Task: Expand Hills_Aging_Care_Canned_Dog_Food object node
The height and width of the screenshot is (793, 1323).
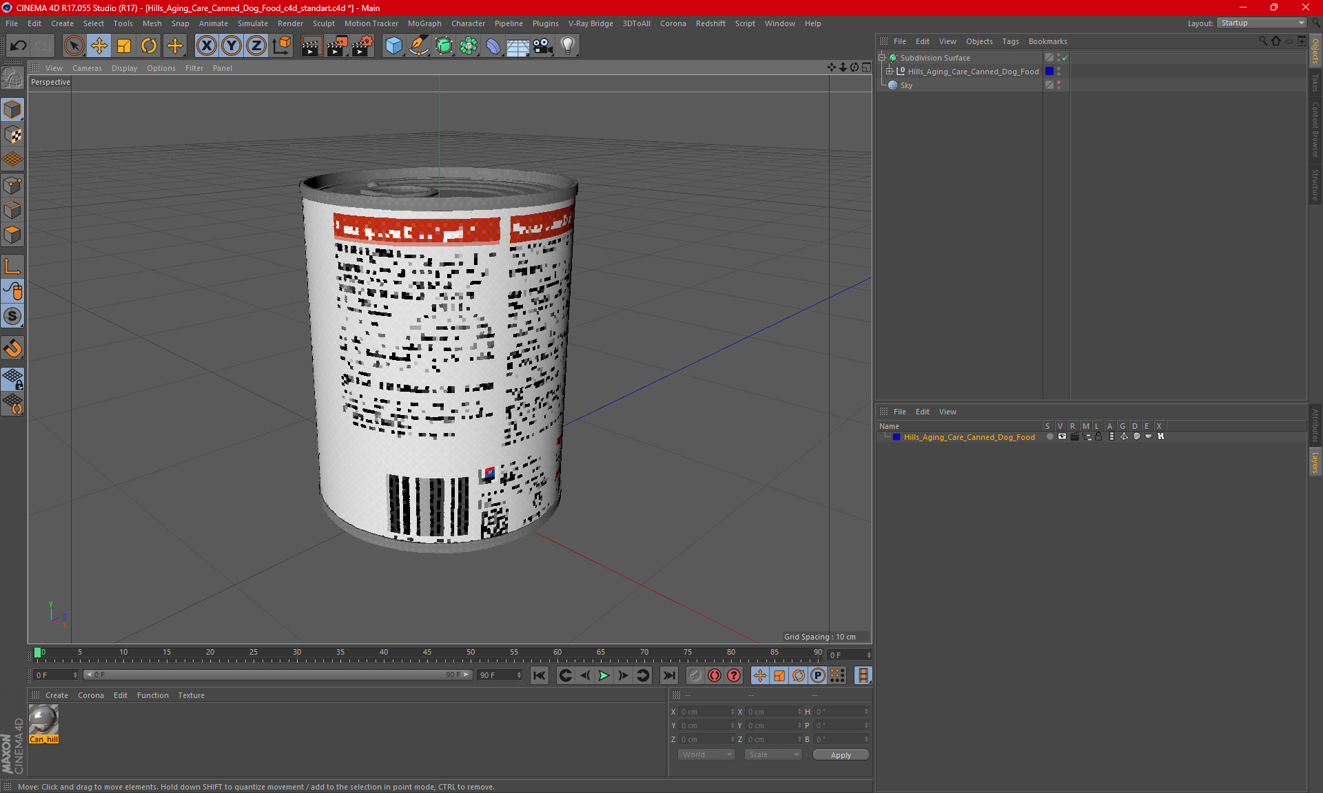Action: (890, 72)
